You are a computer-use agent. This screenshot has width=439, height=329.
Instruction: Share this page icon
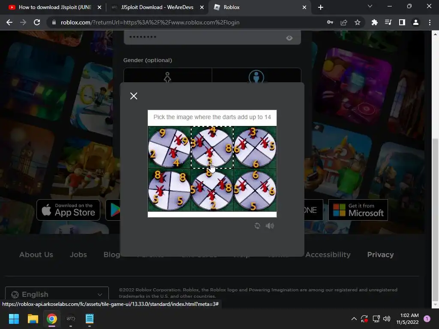pyautogui.click(x=344, y=22)
